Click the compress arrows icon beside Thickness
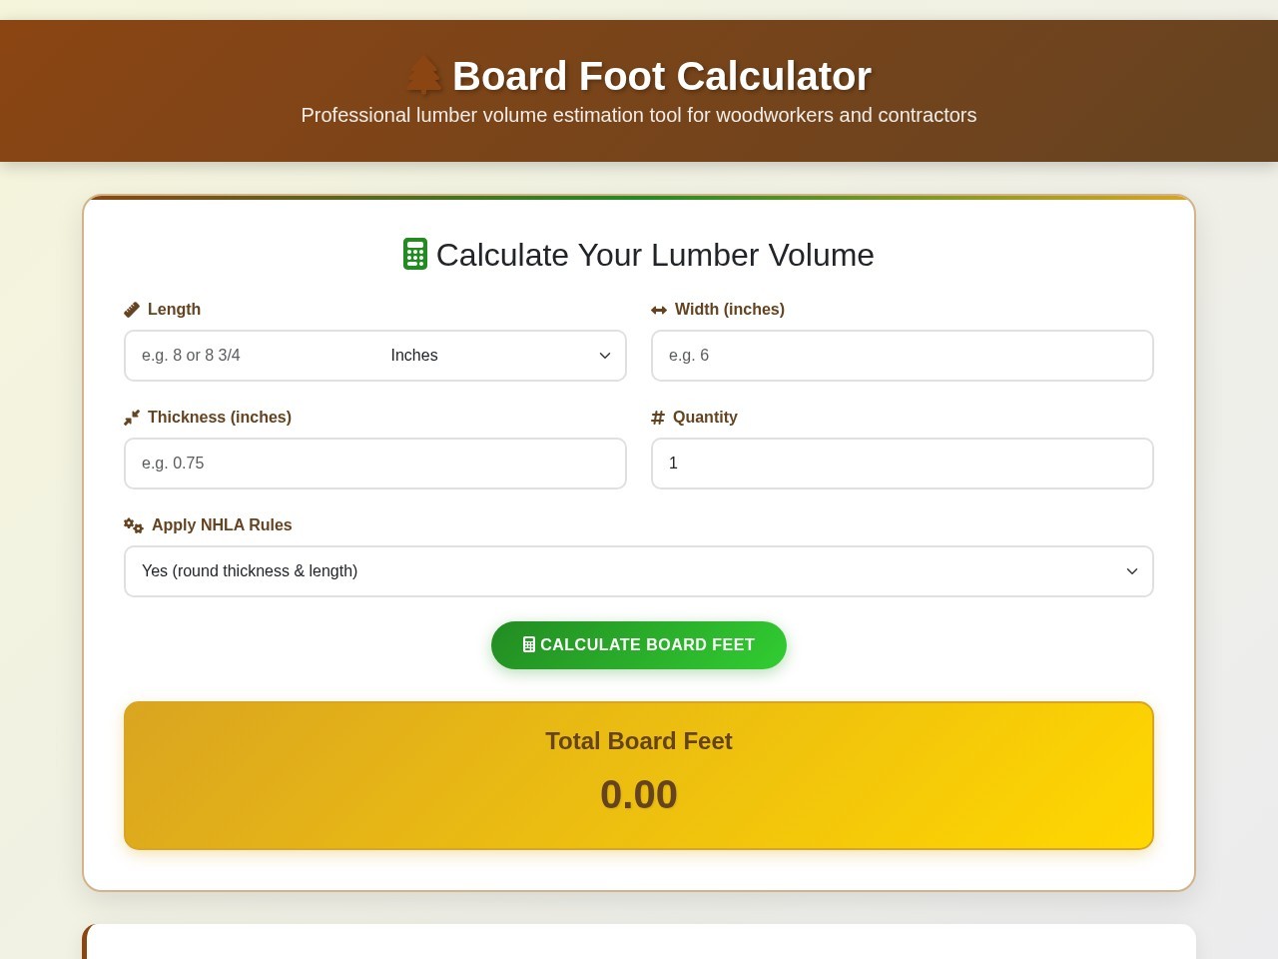Screen dimensions: 1278x959 (132, 418)
